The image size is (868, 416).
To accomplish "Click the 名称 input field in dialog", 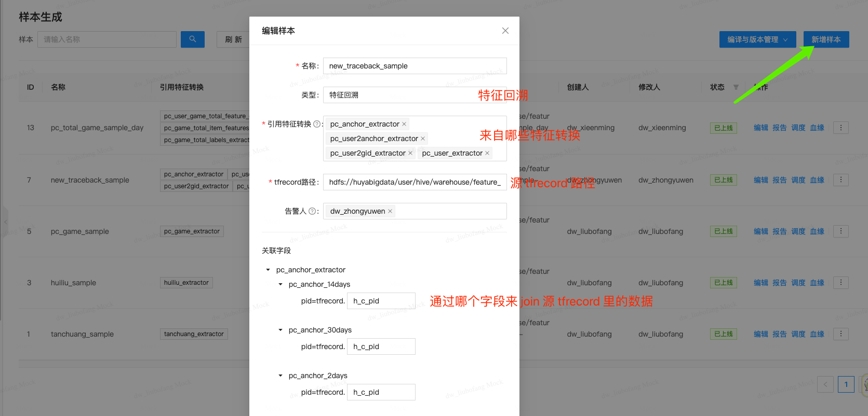I will (x=415, y=66).
